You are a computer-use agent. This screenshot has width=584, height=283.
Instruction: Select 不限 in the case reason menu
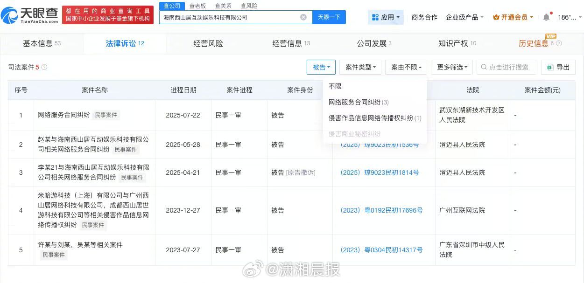335,86
